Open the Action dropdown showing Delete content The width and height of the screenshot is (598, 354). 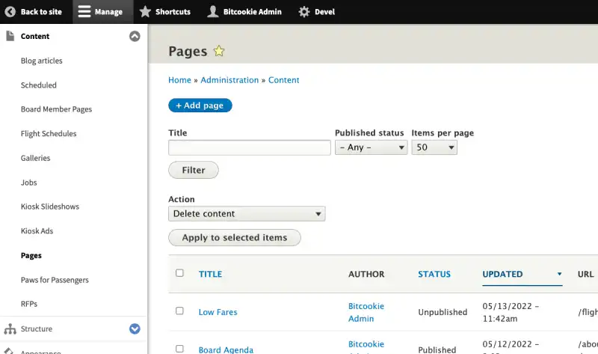pyautogui.click(x=247, y=214)
